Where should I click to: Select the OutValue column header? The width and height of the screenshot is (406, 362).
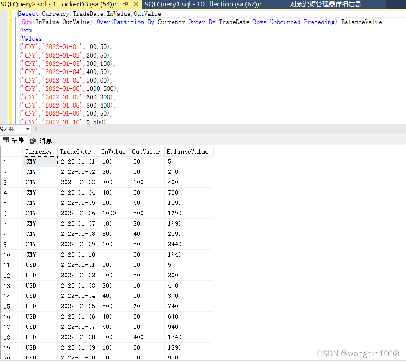tap(147, 152)
